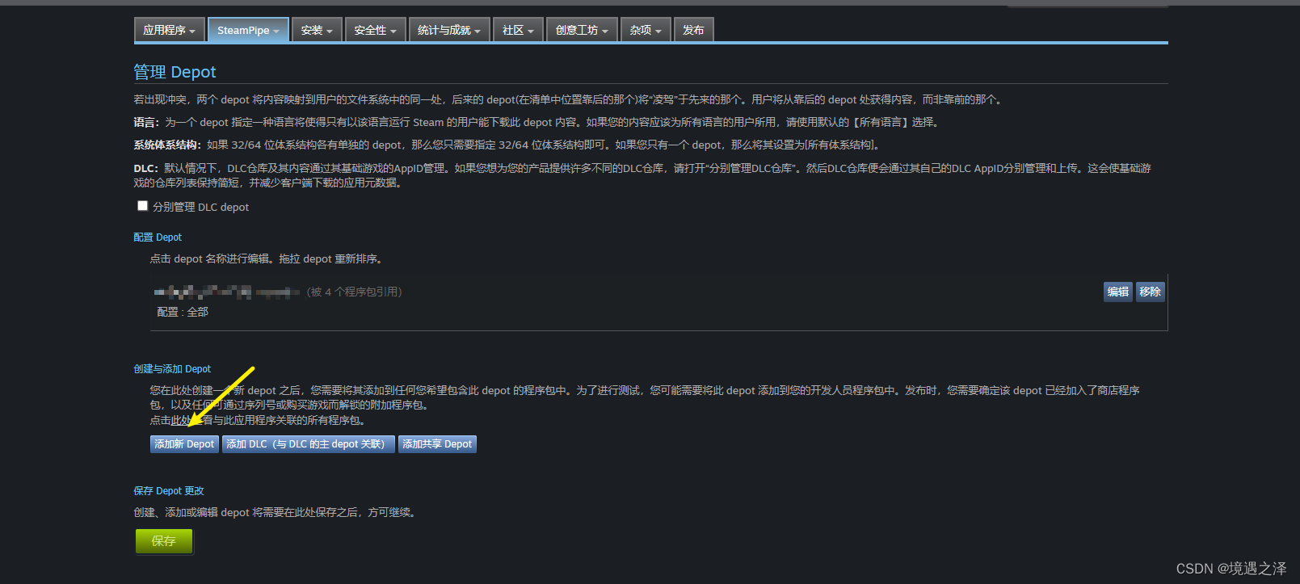Open the 应用程序 dropdown menu
The image size is (1300, 584).
(170, 30)
